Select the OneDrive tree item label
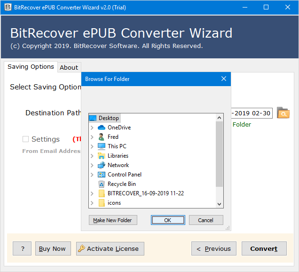This screenshot has height=272, width=299. (x=119, y=128)
